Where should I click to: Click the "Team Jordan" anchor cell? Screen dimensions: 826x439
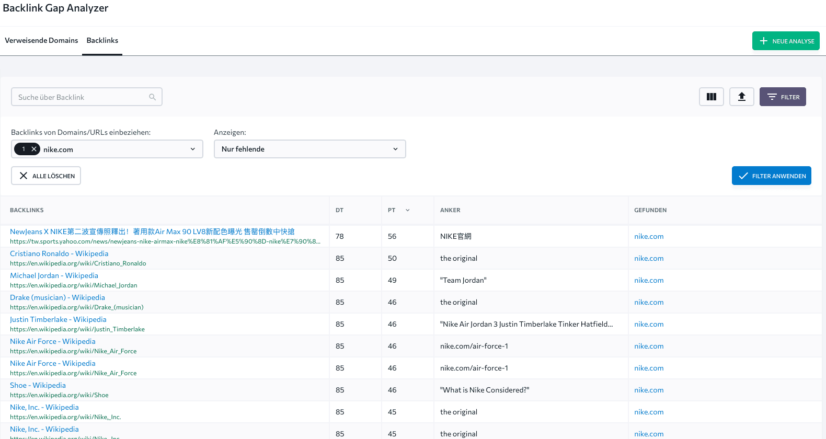tap(463, 280)
